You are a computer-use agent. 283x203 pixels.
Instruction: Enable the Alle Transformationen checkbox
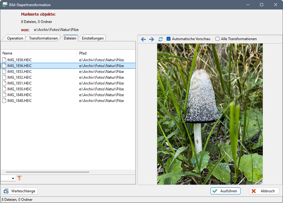click(x=218, y=39)
